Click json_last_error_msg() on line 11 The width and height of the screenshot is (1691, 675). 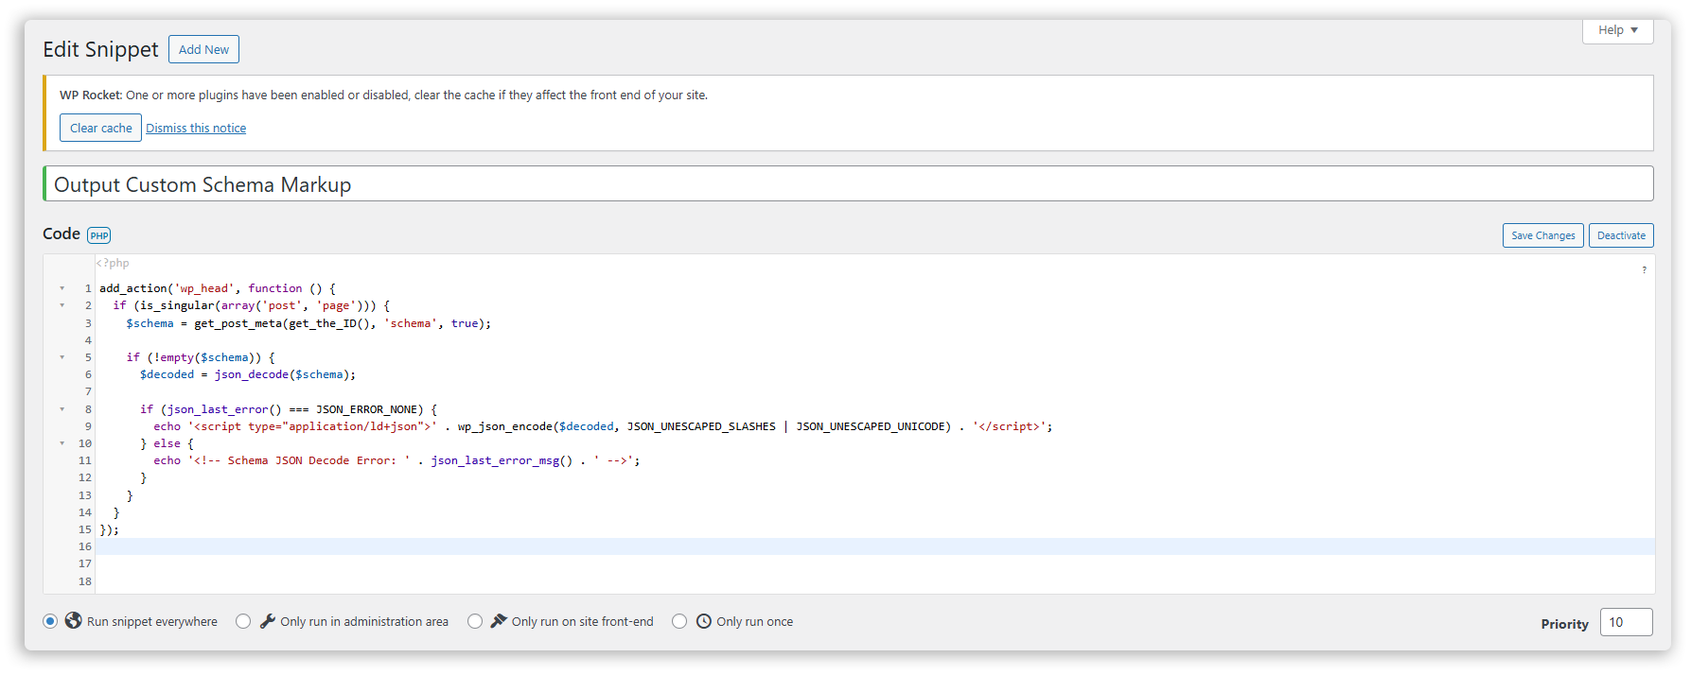tap(502, 460)
